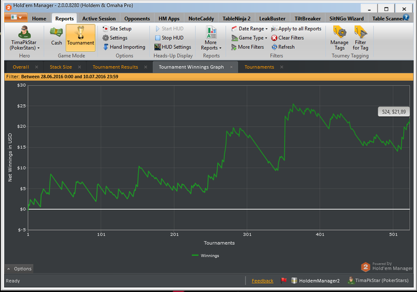The height and width of the screenshot is (292, 417).
Task: Open the LeakBuster tab
Action: pyautogui.click(x=272, y=18)
